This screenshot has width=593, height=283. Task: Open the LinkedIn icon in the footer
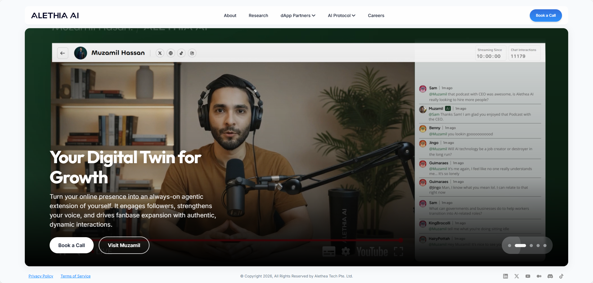click(506, 276)
